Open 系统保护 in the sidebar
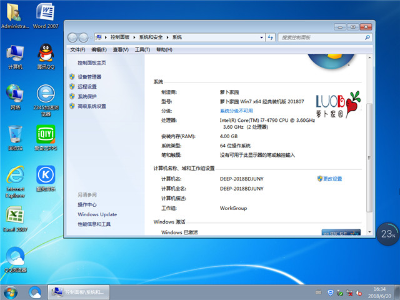This screenshot has height=300, width=400. pos(87,96)
